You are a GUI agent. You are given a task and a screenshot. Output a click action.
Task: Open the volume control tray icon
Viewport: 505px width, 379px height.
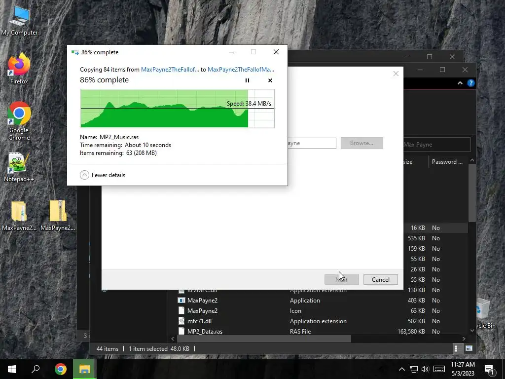click(x=425, y=369)
